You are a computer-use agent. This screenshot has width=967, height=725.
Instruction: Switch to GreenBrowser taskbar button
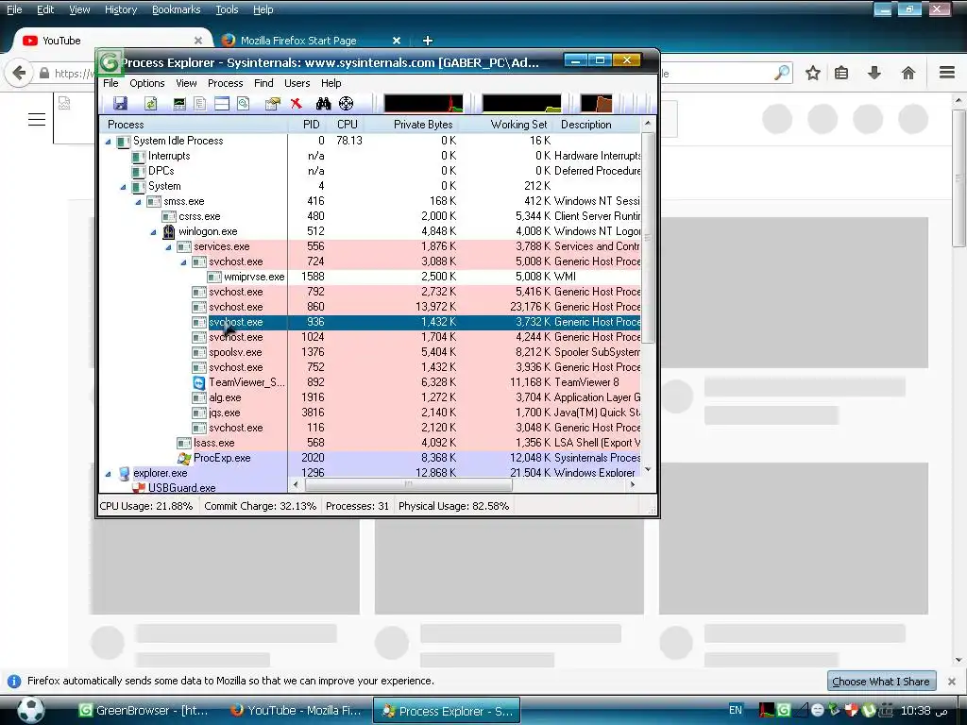(144, 710)
